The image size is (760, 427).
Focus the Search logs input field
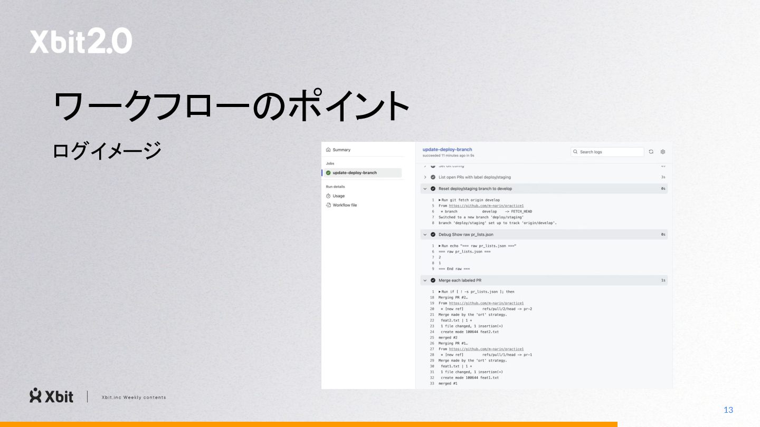[607, 152]
